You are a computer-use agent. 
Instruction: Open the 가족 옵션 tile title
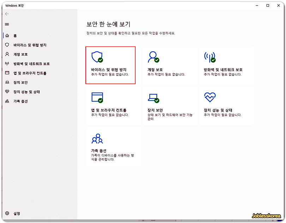pos(99,151)
